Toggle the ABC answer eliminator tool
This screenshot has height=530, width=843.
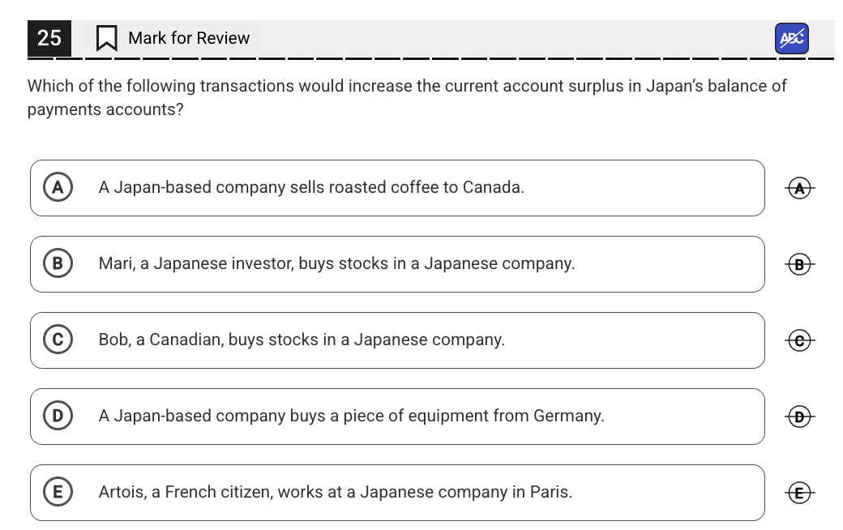[x=792, y=38]
